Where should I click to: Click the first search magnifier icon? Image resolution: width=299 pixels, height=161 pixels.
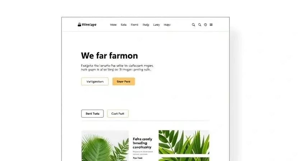click(193, 25)
